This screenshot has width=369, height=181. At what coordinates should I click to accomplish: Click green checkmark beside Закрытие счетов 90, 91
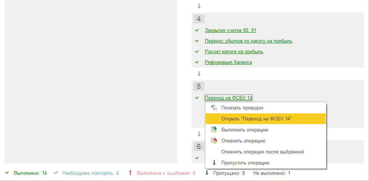pos(197,30)
